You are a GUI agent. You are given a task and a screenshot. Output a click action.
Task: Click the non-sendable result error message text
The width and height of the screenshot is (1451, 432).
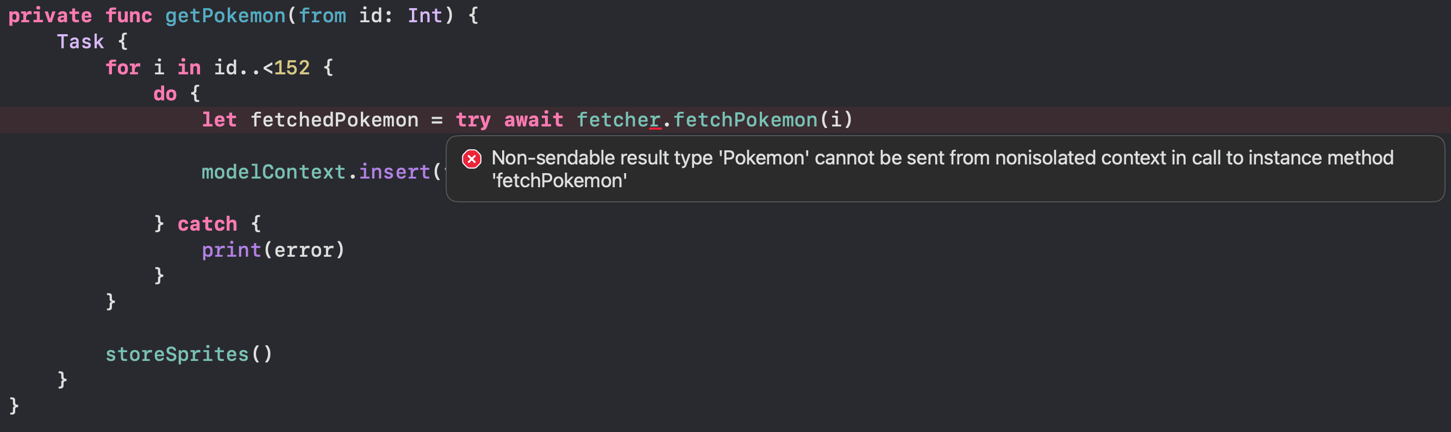pos(942,169)
